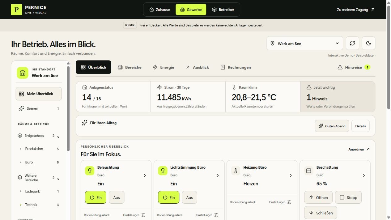The height and width of the screenshot is (220, 391).
Task: Click the Pernice P logo
Action: coord(16,10)
